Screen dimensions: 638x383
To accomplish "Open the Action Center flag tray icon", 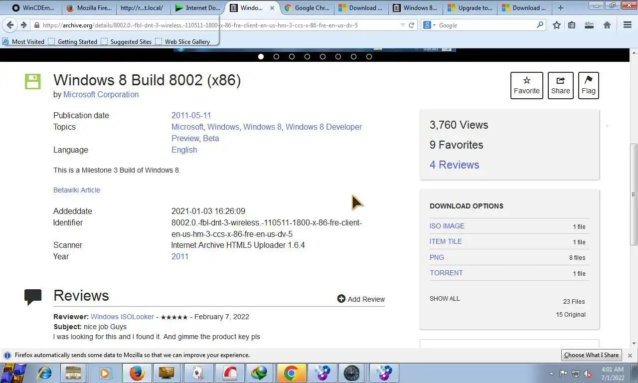I will pyautogui.click(x=563, y=374).
